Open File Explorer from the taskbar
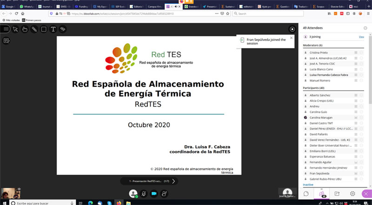 (x=128, y=203)
